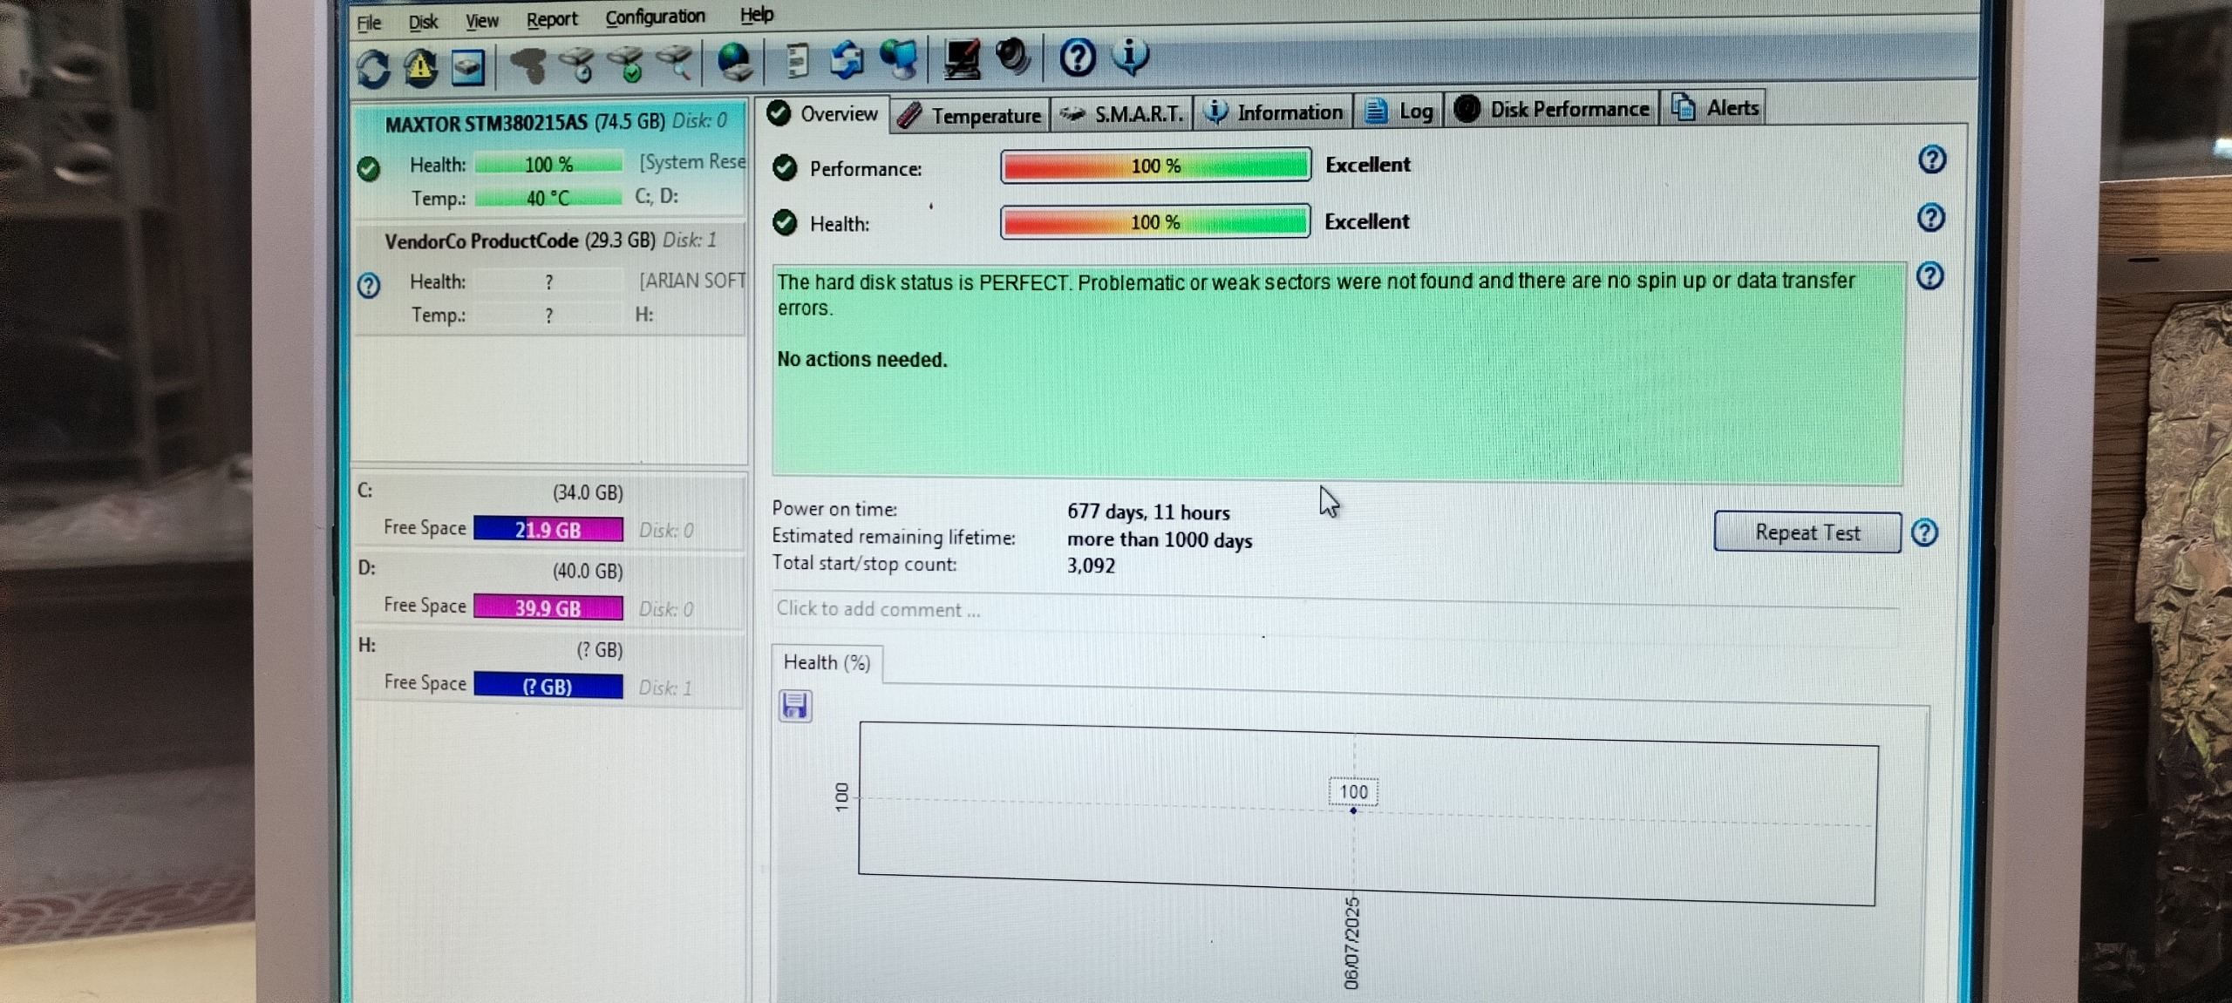This screenshot has height=1003, width=2232.
Task: Click the blue framed hard disk toolbar icon
Action: click(467, 67)
